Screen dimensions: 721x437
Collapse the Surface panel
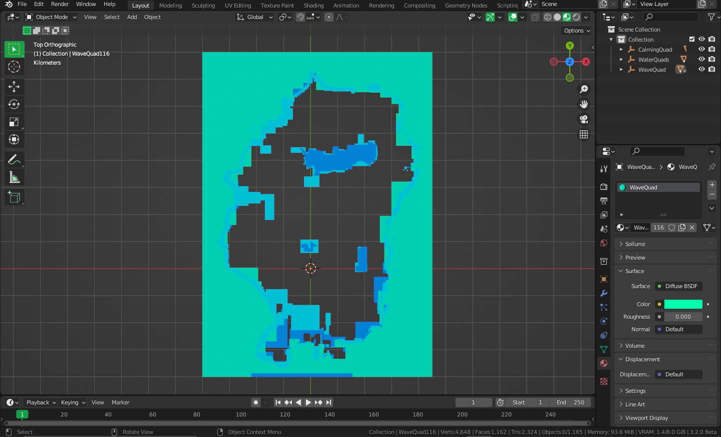(x=665, y=271)
